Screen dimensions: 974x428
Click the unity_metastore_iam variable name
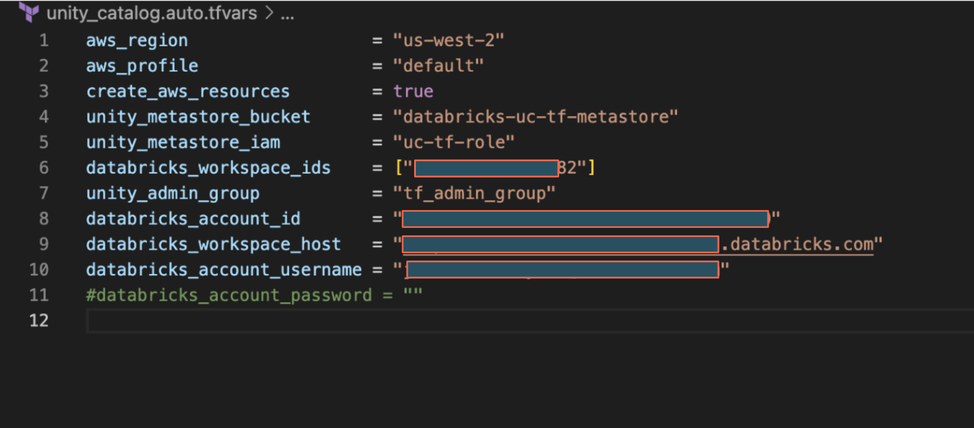(183, 142)
